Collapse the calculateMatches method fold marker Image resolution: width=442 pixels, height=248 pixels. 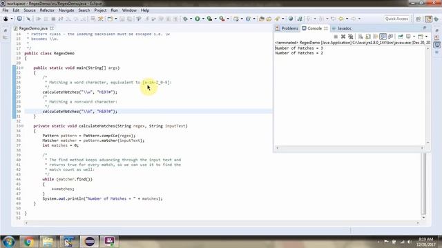point(22,126)
